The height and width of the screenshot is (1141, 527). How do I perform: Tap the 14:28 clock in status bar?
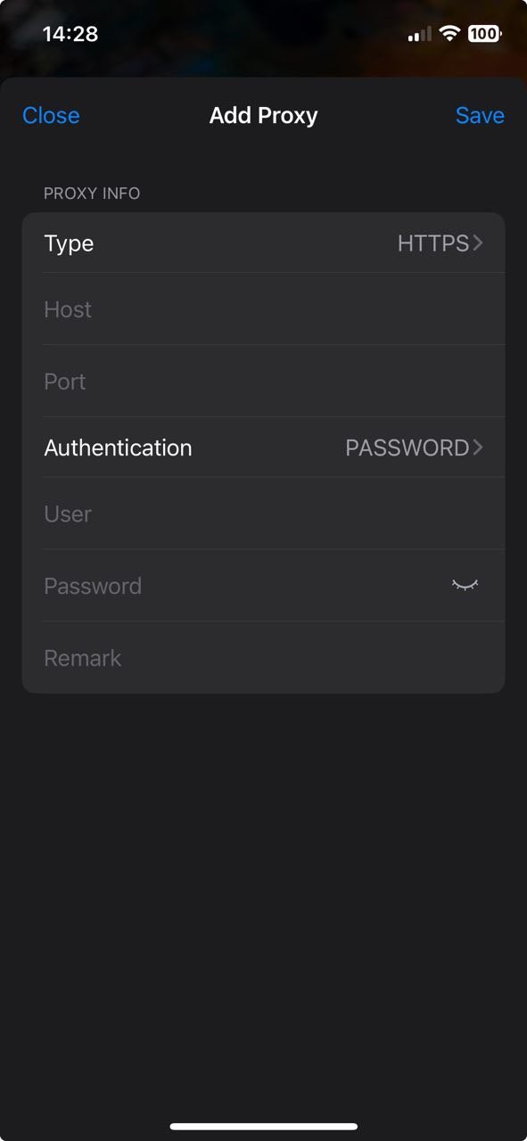[70, 34]
